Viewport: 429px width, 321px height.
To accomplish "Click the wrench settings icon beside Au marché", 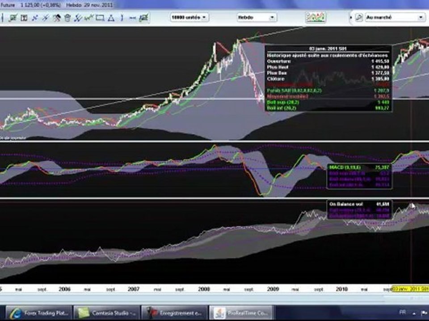I will [359, 18].
